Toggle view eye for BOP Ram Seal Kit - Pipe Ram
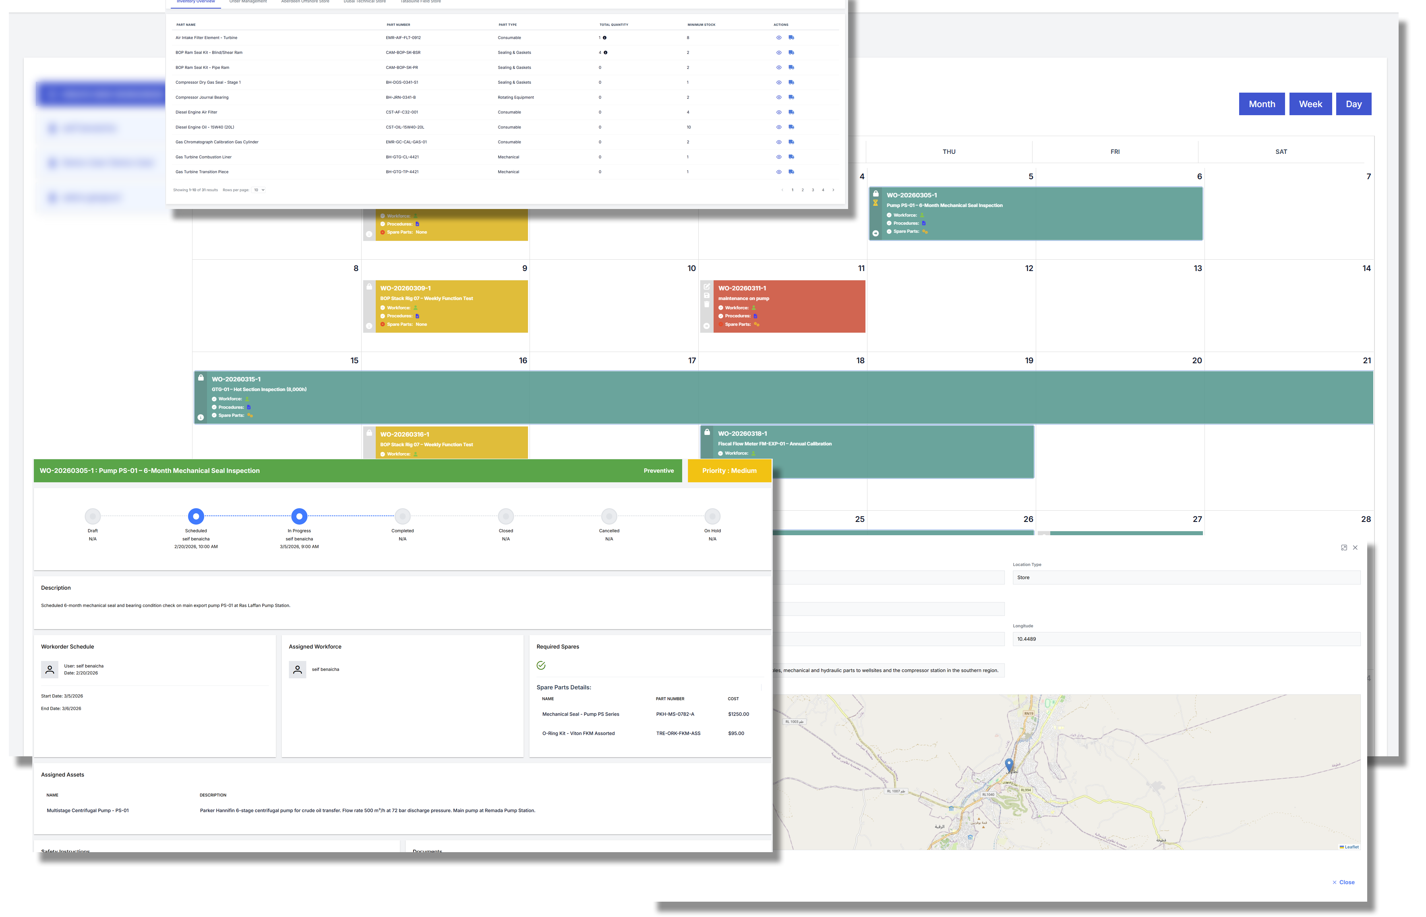 coord(779,67)
